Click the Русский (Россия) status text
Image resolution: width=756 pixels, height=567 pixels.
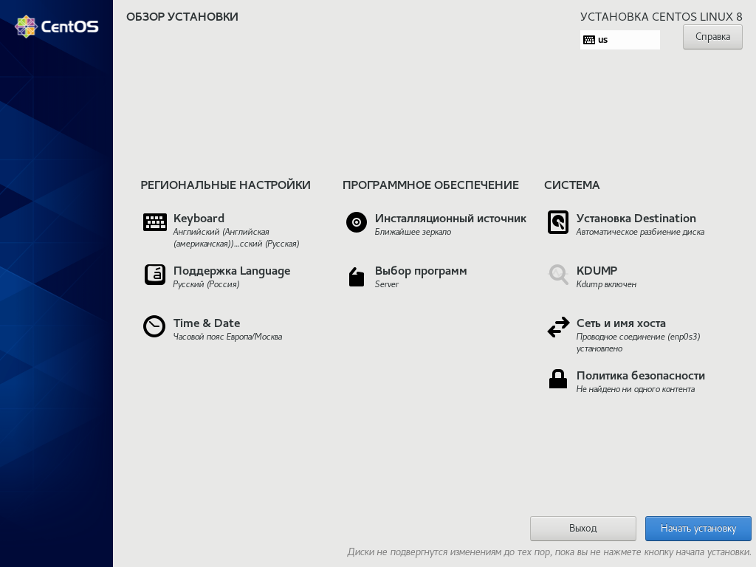(x=207, y=284)
